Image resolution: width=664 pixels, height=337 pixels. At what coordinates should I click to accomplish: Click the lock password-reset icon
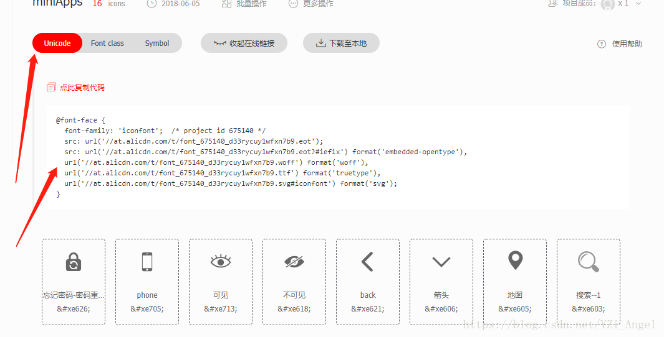point(74,262)
